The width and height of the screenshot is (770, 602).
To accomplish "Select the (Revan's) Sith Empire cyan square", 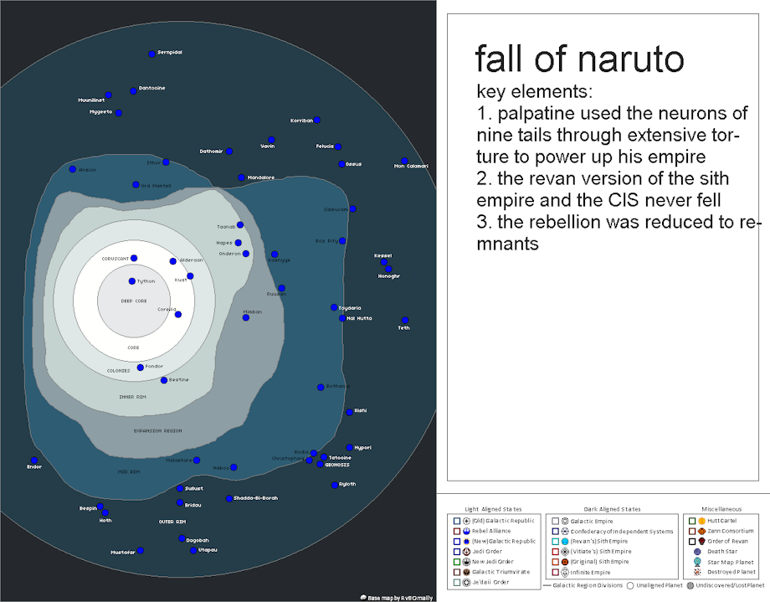I will [x=554, y=542].
